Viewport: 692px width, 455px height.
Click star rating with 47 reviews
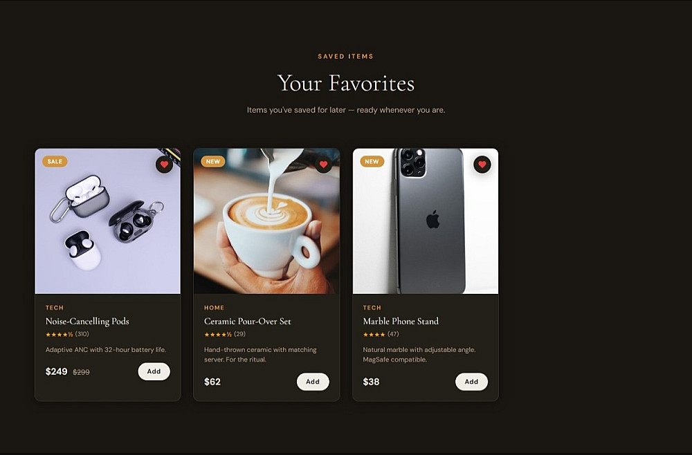tap(381, 334)
